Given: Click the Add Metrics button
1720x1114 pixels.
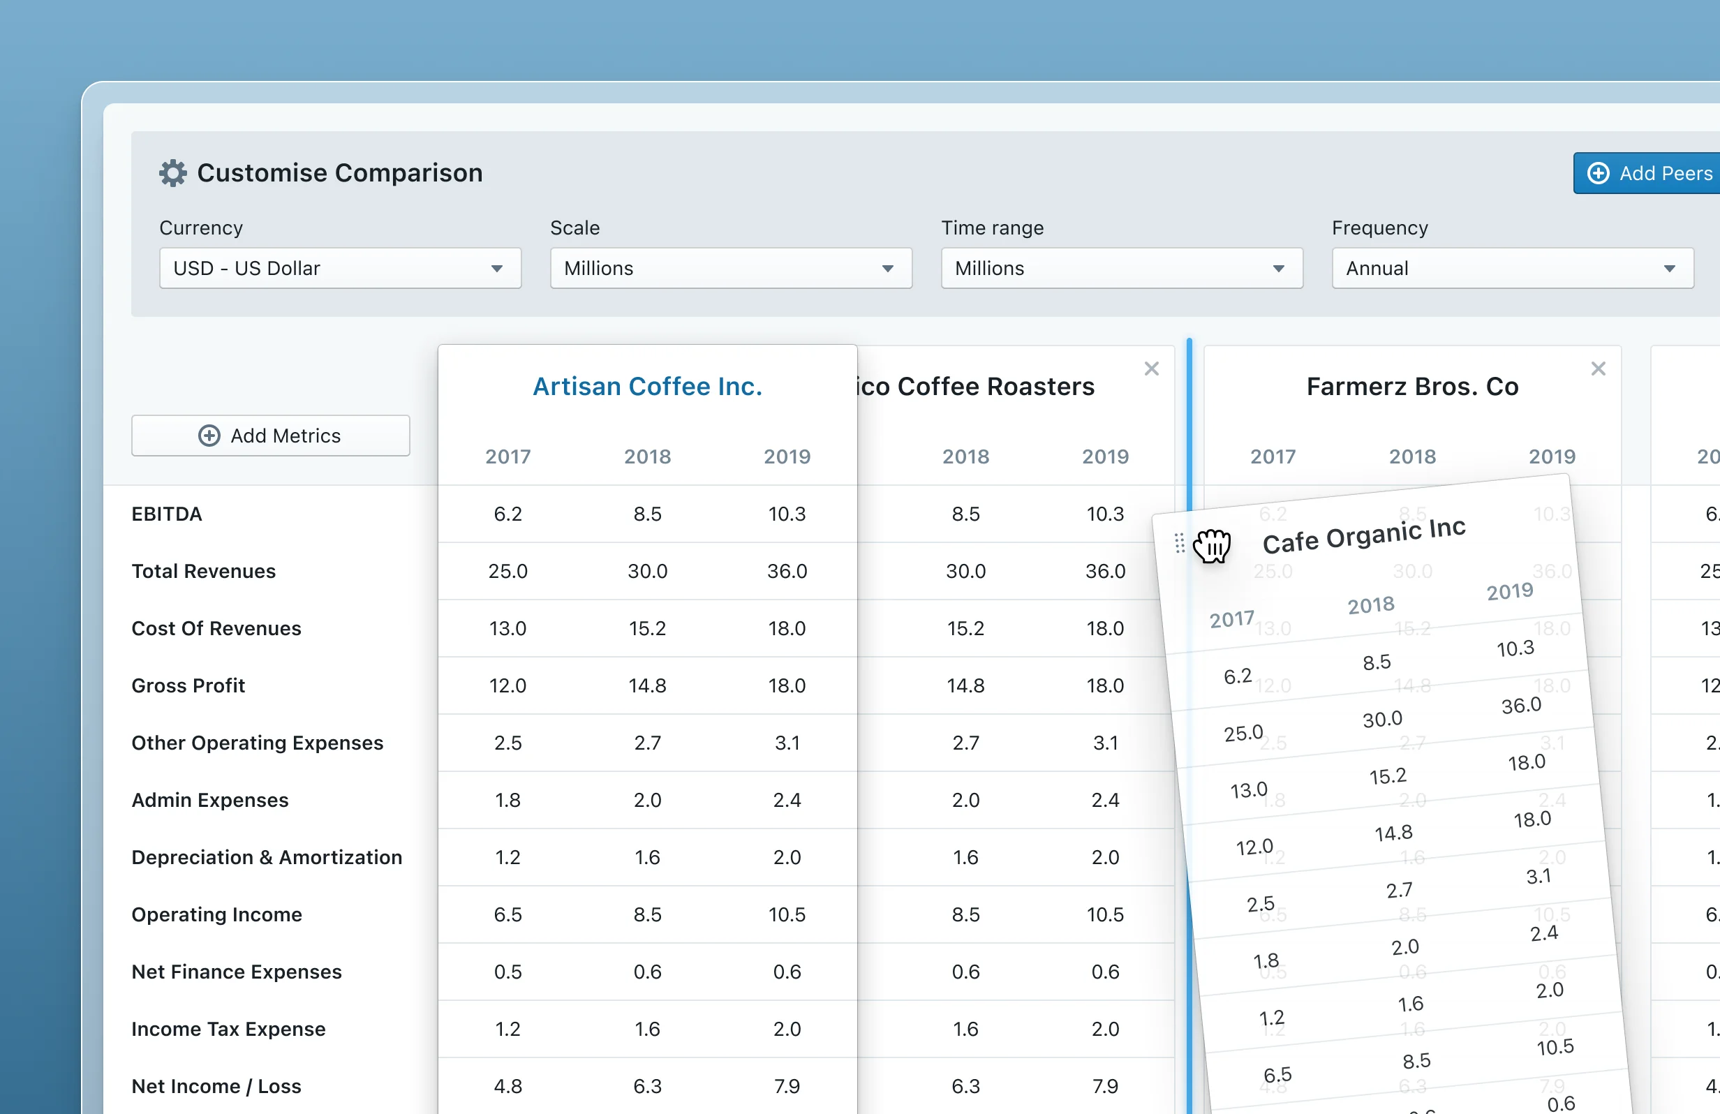Looking at the screenshot, I should click(270, 436).
